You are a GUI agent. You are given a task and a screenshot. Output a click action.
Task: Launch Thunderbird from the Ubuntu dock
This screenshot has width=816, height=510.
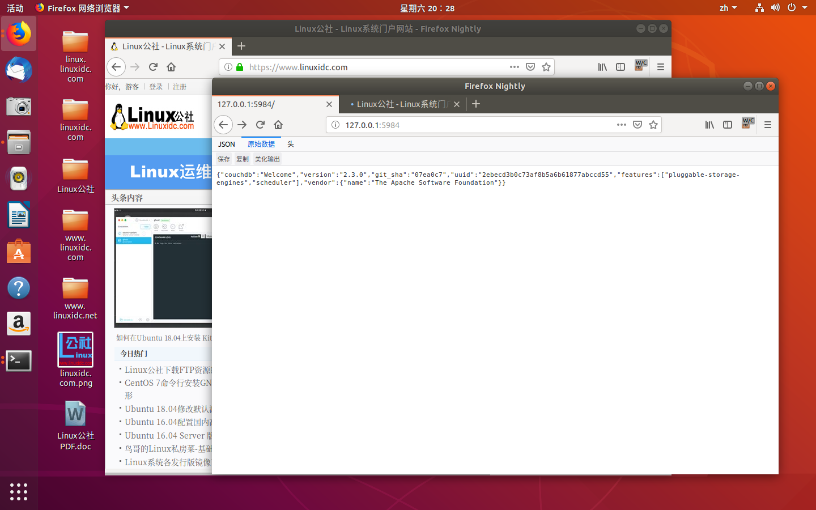pos(19,70)
